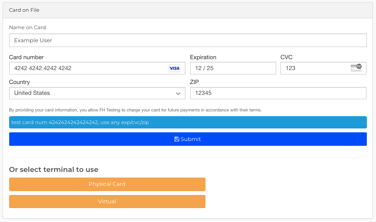
Task: Click 'Or select terminal to use' heading
Action: [x=54, y=170]
